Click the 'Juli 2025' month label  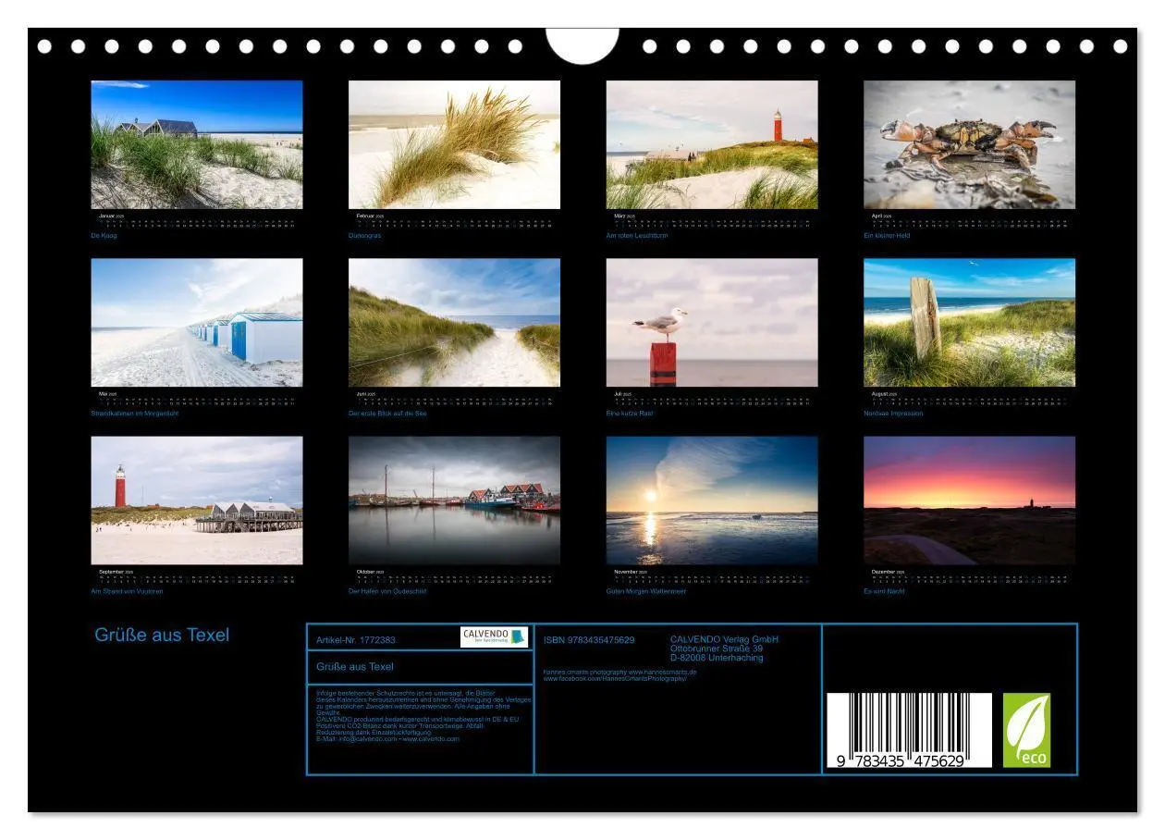click(x=623, y=393)
